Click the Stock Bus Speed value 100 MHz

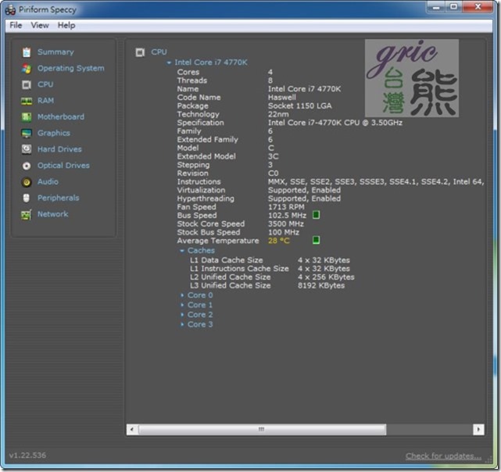pyautogui.click(x=284, y=232)
